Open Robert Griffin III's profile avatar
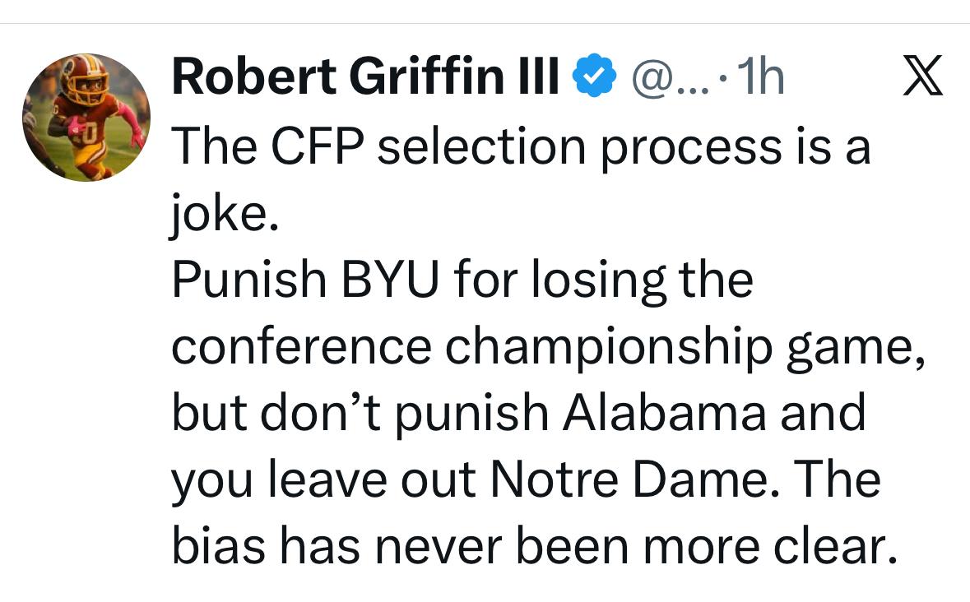Screen dimensions: 970x602 pos(86,118)
